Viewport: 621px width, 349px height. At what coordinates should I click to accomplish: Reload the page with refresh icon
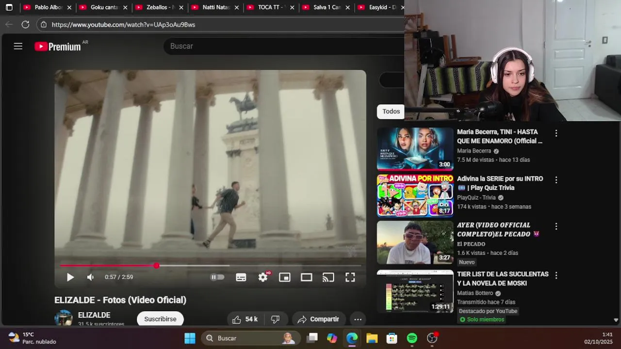(x=25, y=24)
